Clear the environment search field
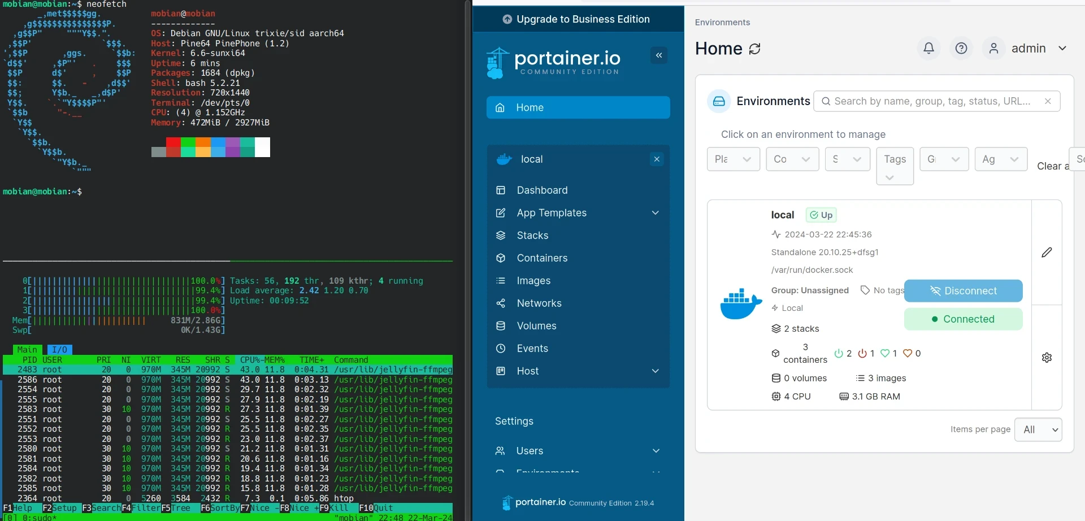Image resolution: width=1085 pixels, height=521 pixels. point(1048,101)
